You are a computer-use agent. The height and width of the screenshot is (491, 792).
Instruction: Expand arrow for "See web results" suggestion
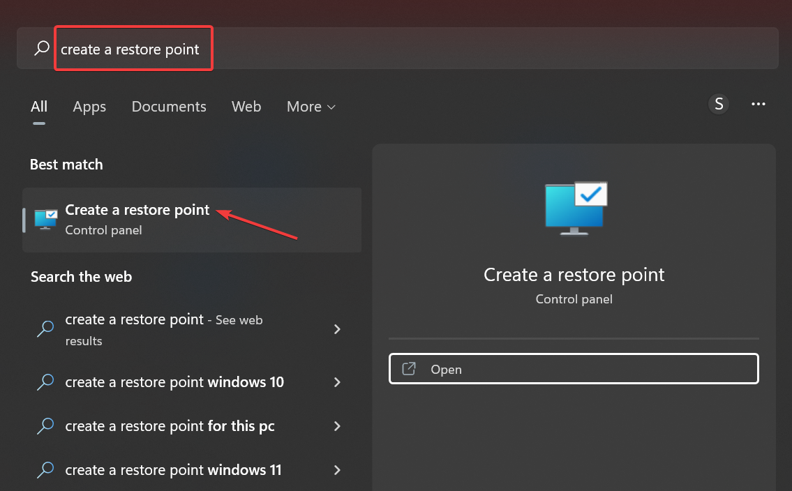point(338,329)
